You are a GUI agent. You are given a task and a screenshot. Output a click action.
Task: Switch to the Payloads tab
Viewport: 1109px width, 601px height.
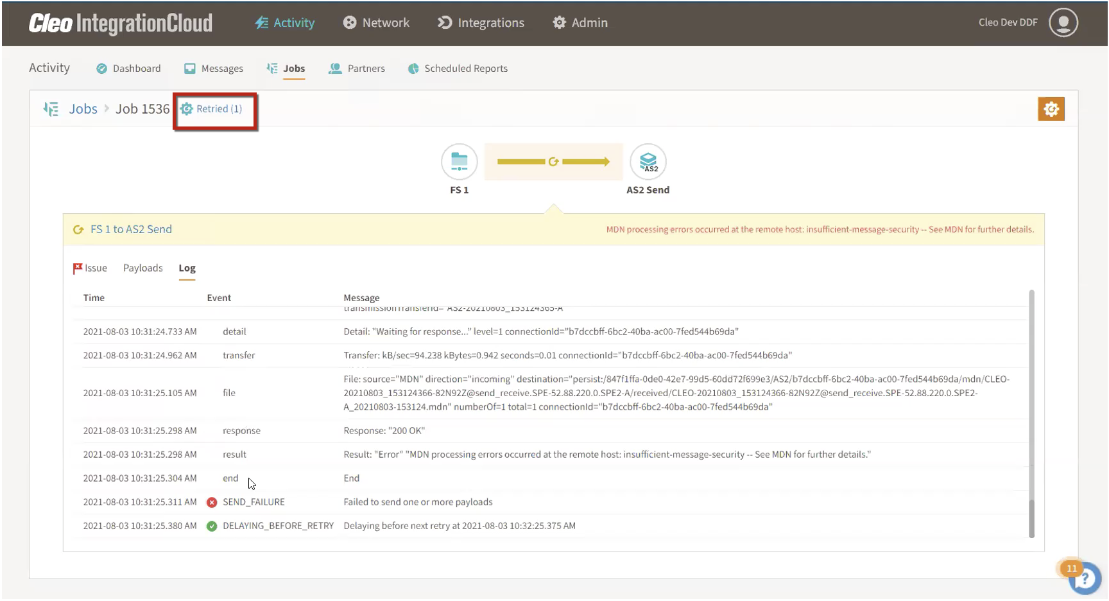[x=143, y=268]
